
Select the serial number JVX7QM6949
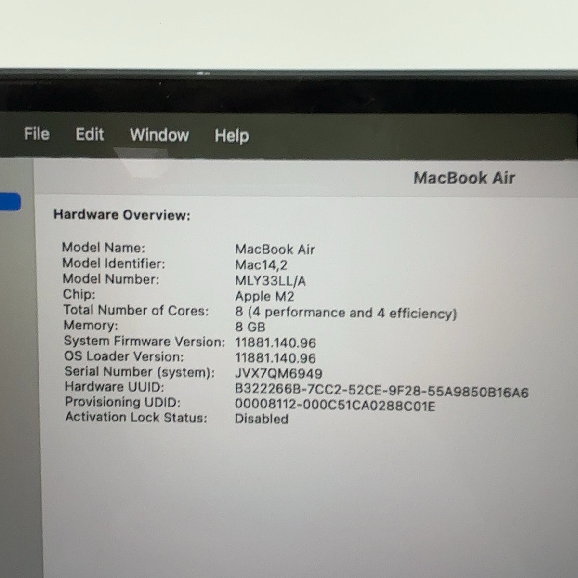(x=278, y=374)
